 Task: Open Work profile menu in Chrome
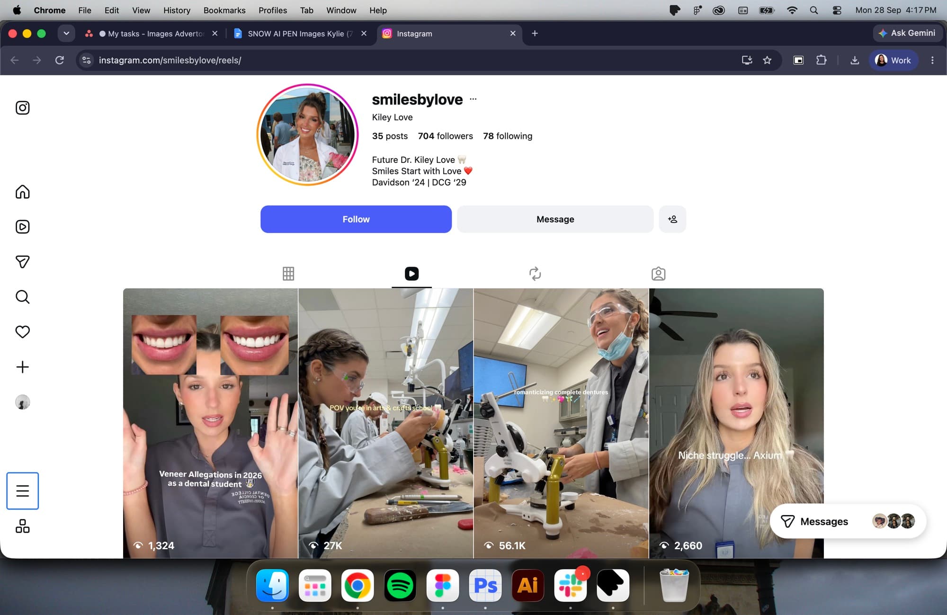tap(893, 60)
